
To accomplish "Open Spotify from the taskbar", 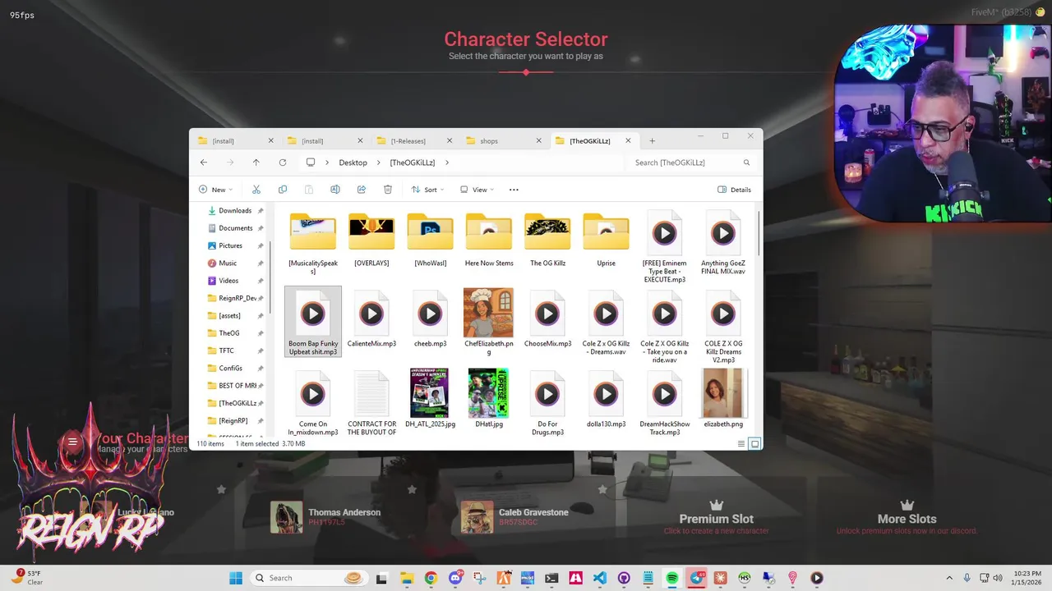I will click(x=672, y=578).
